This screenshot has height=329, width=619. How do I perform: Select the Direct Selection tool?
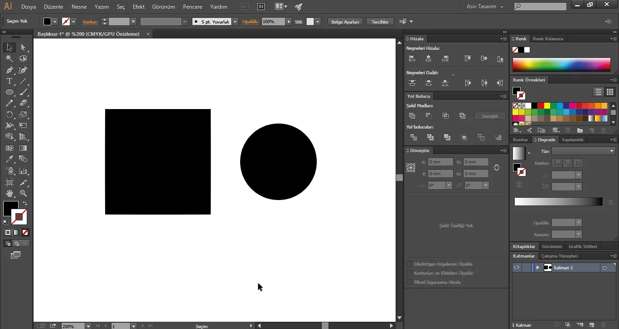[24, 48]
